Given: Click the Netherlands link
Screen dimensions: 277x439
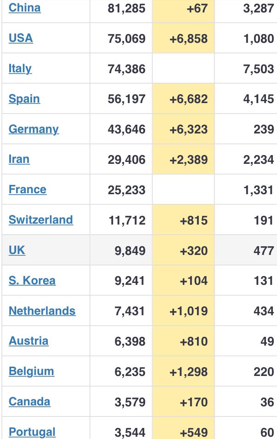Looking at the screenshot, I should point(42,311).
